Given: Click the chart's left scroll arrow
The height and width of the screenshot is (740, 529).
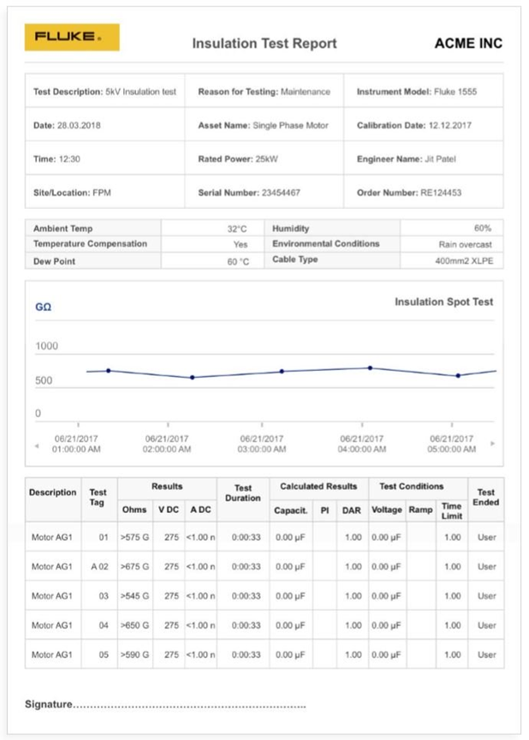Looking at the screenshot, I should click(37, 446).
